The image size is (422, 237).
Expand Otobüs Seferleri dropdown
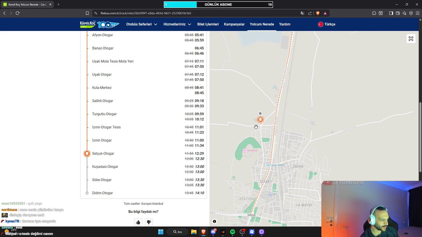(x=142, y=24)
